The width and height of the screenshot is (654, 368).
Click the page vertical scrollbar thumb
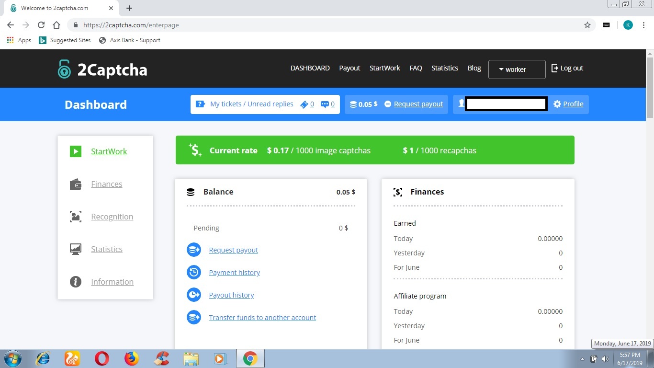pos(650,87)
